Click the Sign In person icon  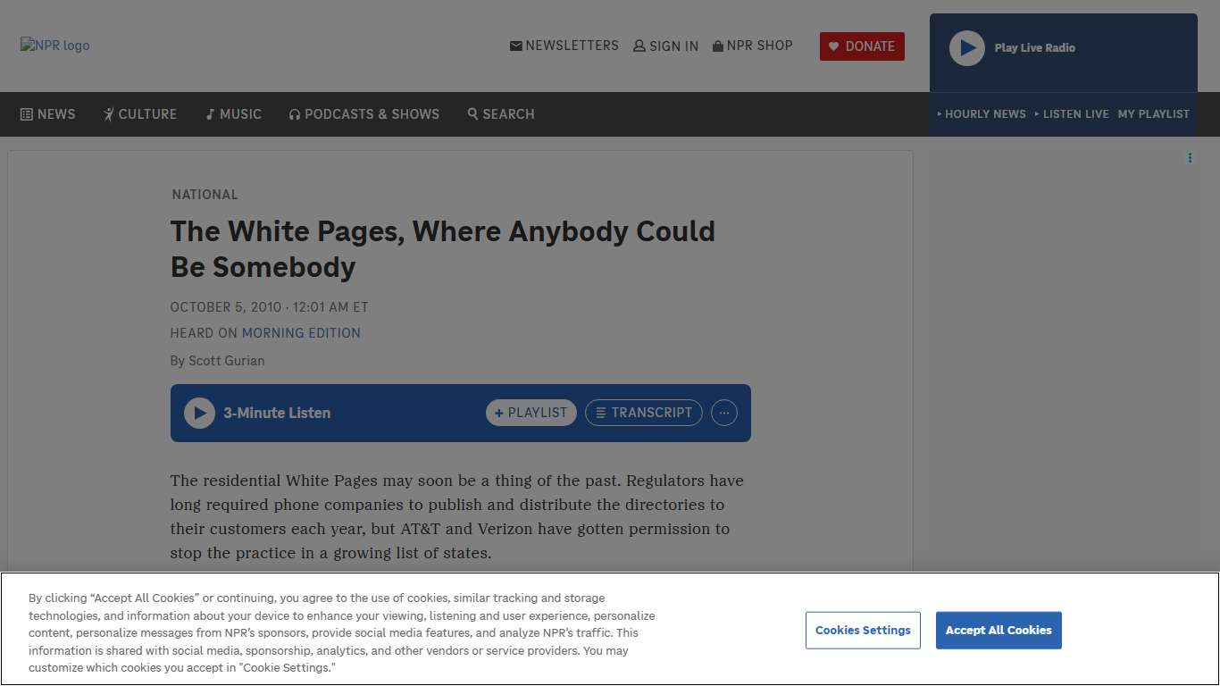coord(639,46)
